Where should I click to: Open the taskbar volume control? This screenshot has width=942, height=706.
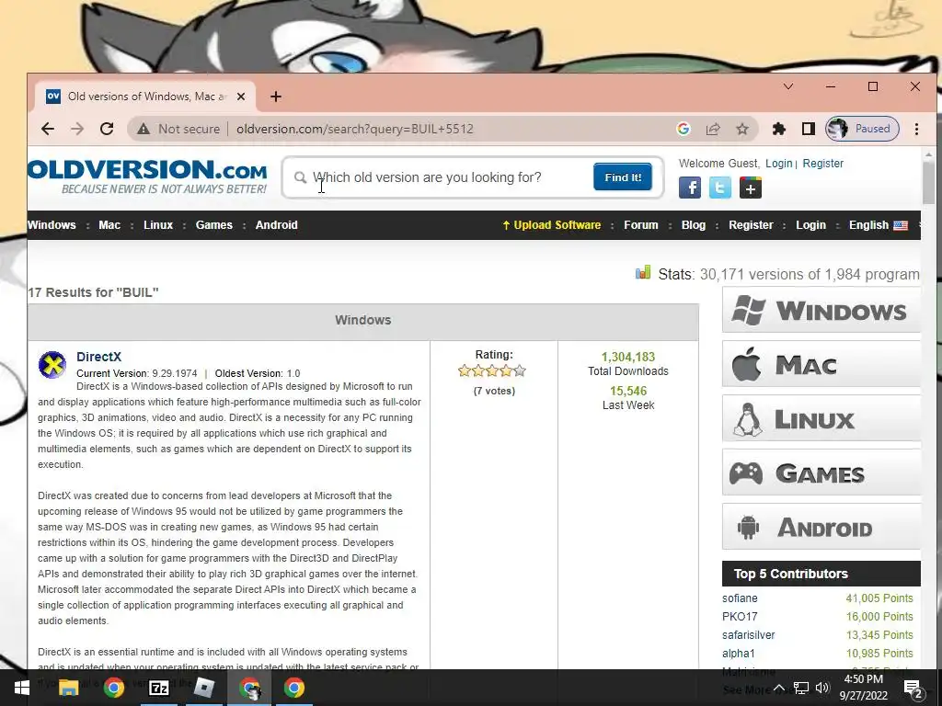[x=822, y=688]
